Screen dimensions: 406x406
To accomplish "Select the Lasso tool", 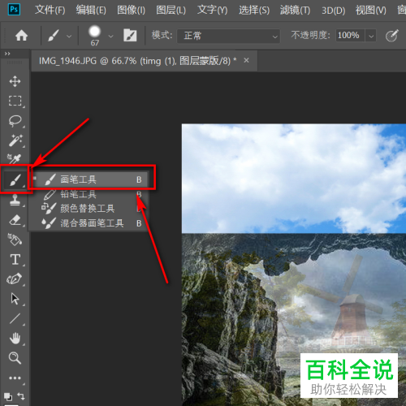I will (15, 121).
